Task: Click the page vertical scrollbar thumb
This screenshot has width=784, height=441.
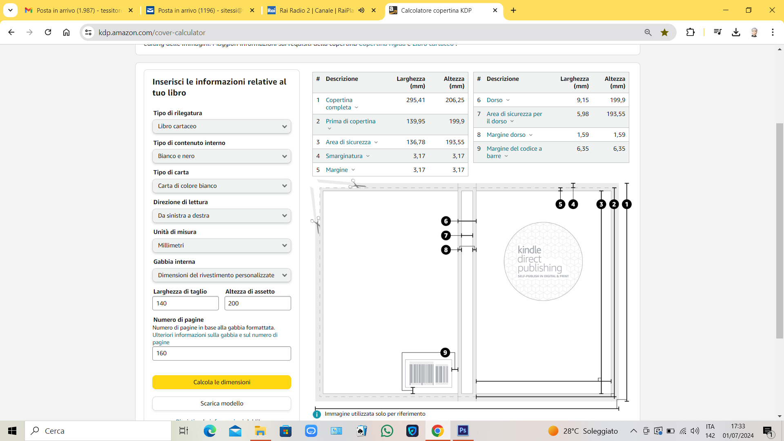Action: (x=780, y=230)
